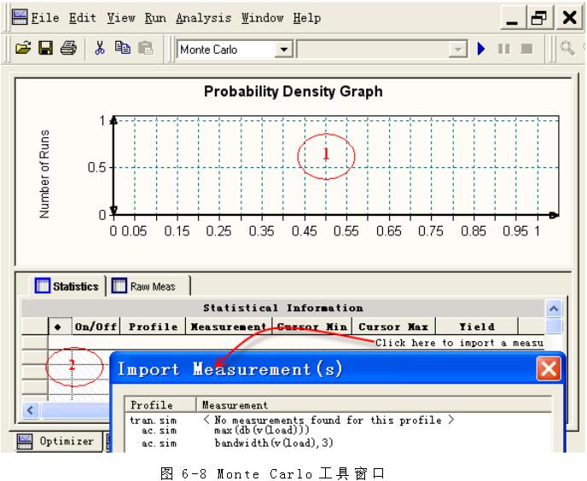Image resolution: width=587 pixels, height=481 pixels.
Task: Click the left arrow of the horizontal scrollbar
Action: (31, 410)
